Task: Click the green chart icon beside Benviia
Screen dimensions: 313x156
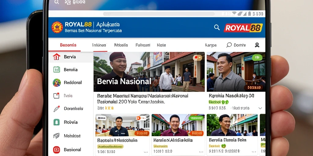Action: 57,69
